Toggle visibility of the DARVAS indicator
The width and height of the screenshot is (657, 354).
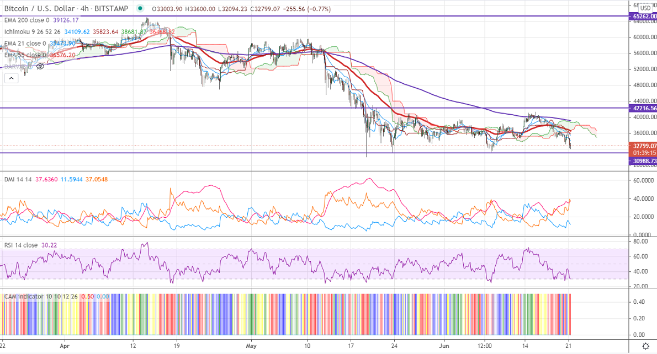click(x=40, y=66)
